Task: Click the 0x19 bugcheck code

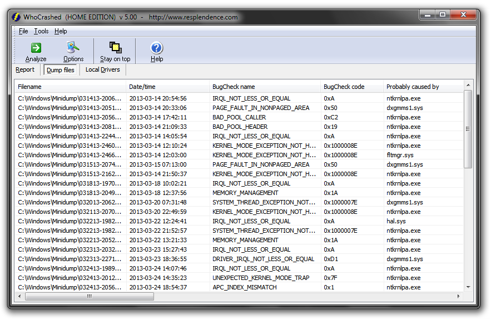Action: coord(331,127)
